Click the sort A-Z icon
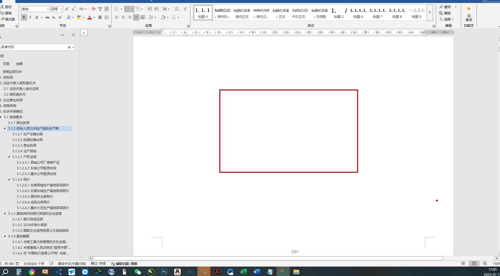This screenshot has height=276, width=500. (177, 9)
